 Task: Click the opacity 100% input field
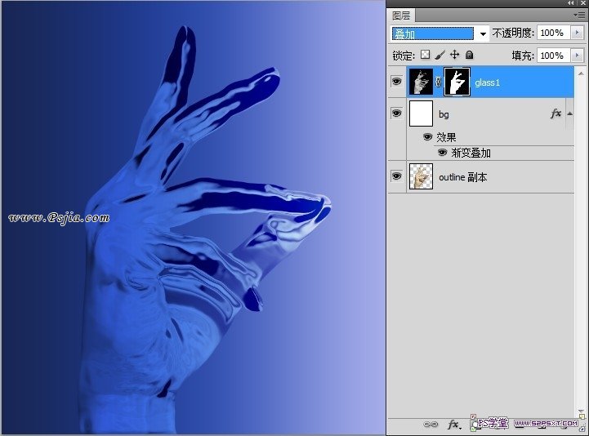tap(554, 33)
